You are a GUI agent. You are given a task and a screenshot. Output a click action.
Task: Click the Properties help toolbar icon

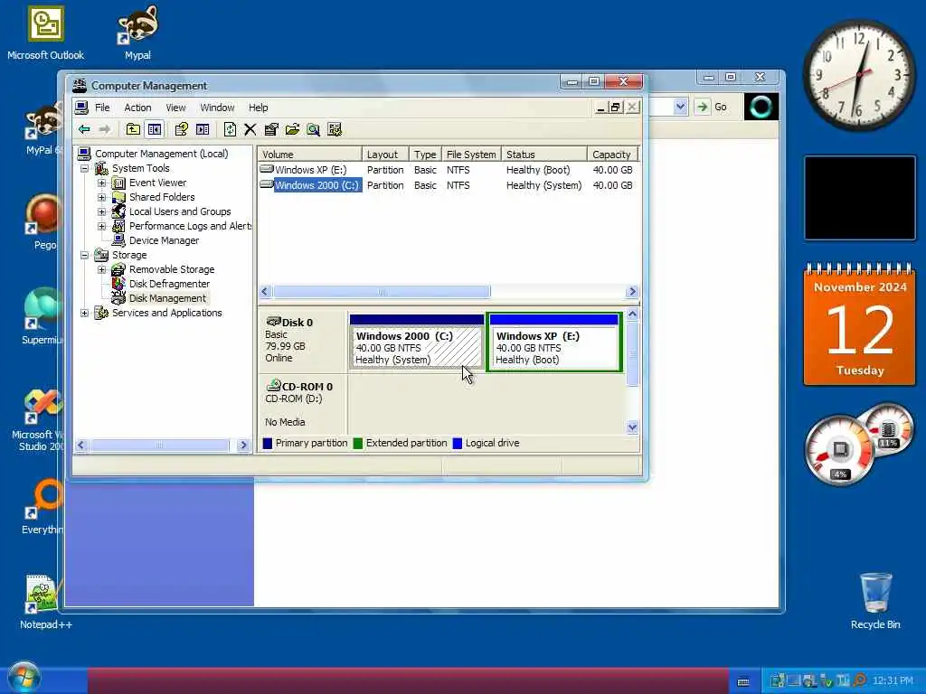pyautogui.click(x=181, y=129)
